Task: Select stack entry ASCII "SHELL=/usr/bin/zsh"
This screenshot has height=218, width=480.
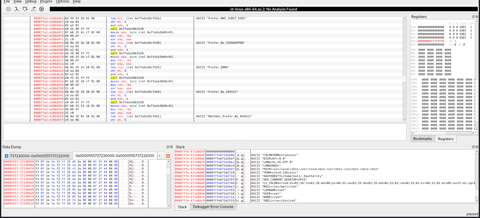Action: click(274, 200)
